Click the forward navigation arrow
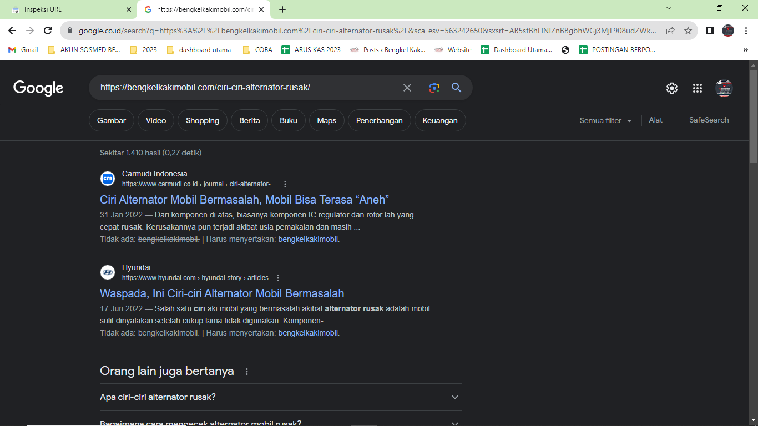The height and width of the screenshot is (426, 758). [30, 31]
